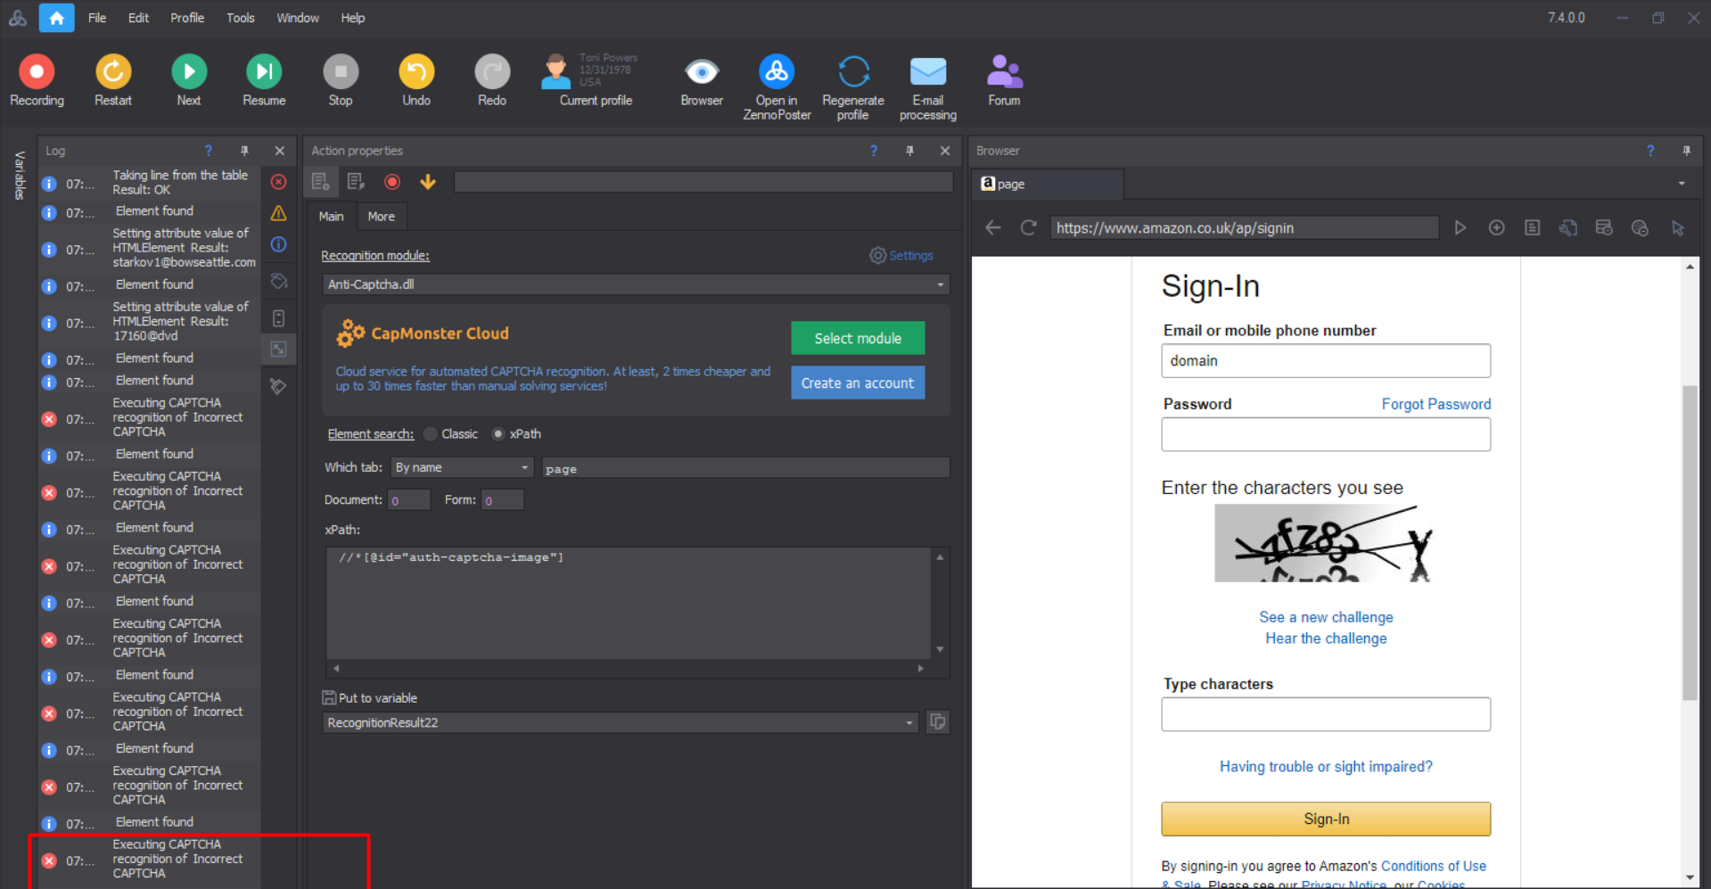This screenshot has width=1711, height=889.
Task: Switch to the More tab
Action: click(381, 217)
